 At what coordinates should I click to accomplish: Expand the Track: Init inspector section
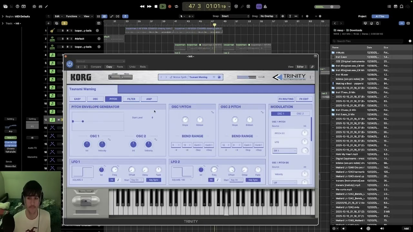(x=3, y=24)
